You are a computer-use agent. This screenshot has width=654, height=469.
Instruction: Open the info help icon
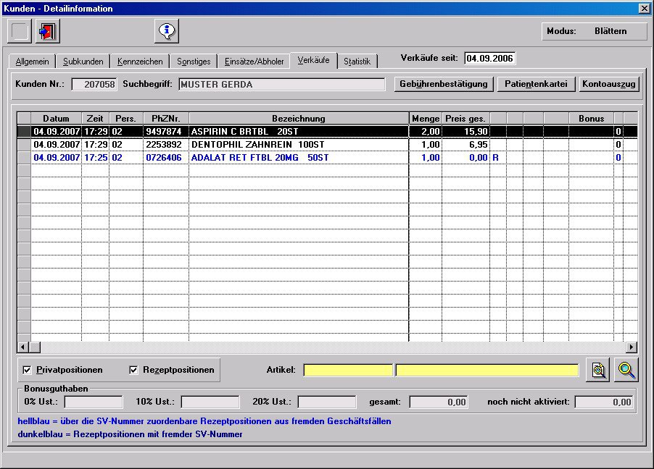click(167, 31)
